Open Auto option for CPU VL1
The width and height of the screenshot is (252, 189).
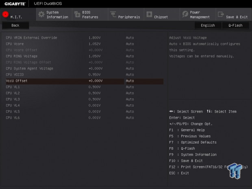click(x=130, y=87)
